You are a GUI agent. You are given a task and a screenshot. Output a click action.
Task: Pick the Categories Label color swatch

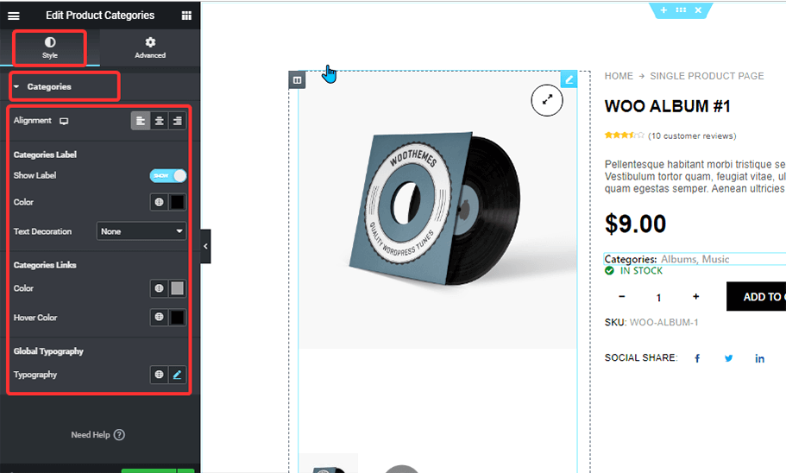pyautogui.click(x=178, y=202)
